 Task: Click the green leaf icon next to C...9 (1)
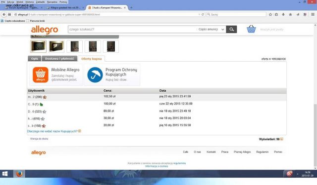(41, 104)
